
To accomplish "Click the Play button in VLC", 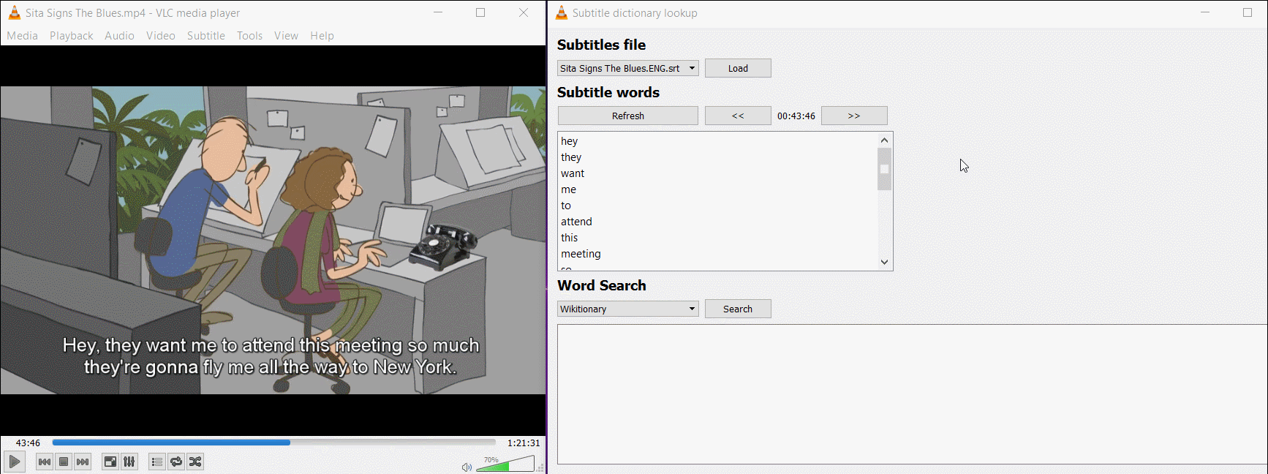I will pyautogui.click(x=15, y=462).
